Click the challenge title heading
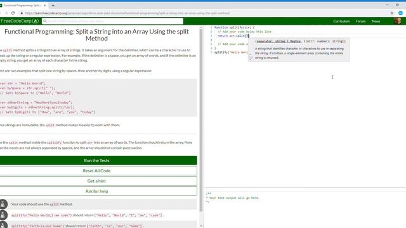Screen dimensions: 406x228 (96, 35)
